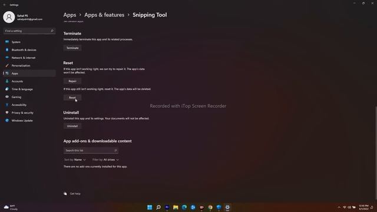Image resolution: width=377 pixels, height=212 pixels.
Task: Click the Settings page vertical scrollbar
Action: pyautogui.click(x=376, y=153)
